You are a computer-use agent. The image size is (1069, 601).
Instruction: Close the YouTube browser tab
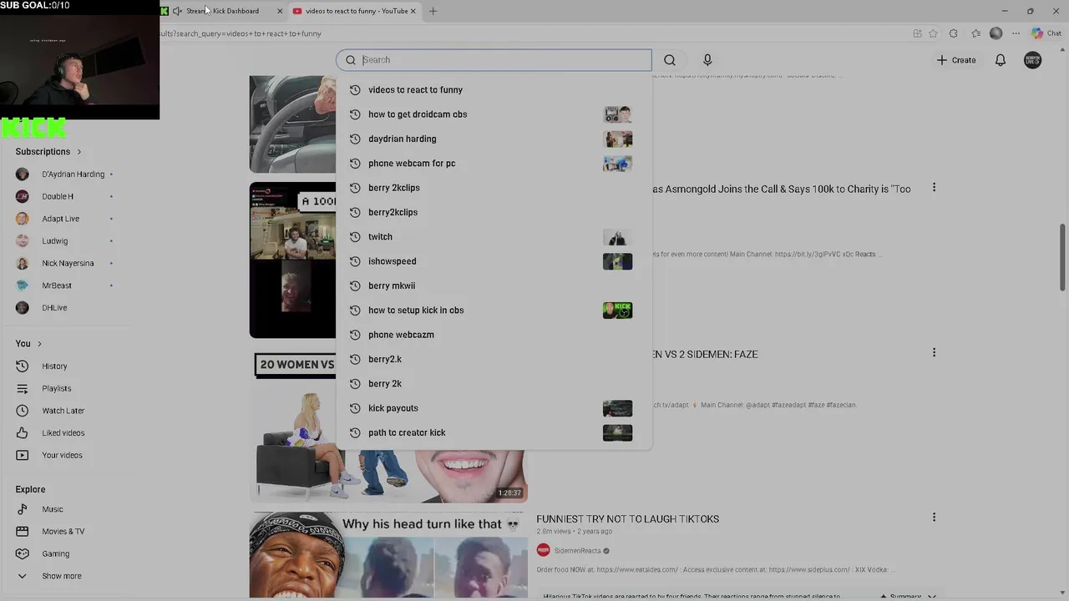point(413,11)
